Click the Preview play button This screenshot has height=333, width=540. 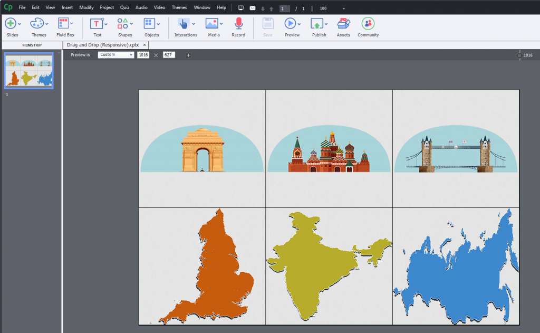pos(290,24)
